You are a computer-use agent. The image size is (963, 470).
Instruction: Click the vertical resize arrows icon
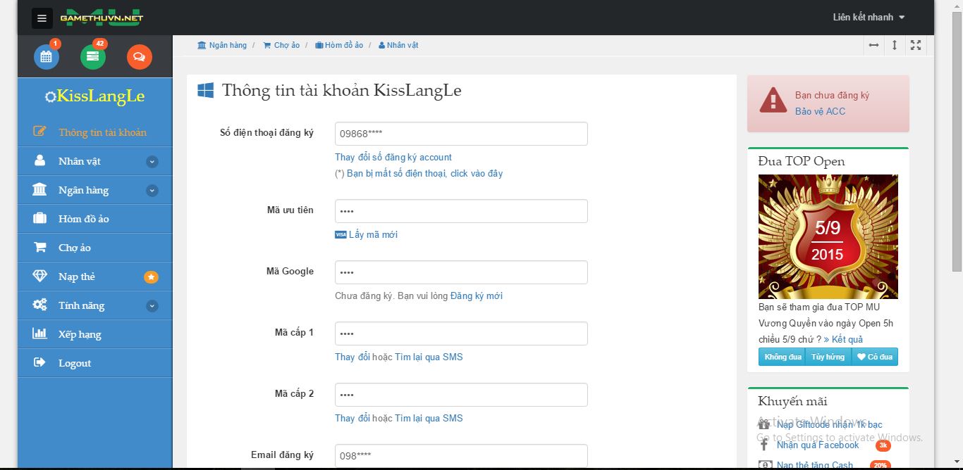pos(895,45)
